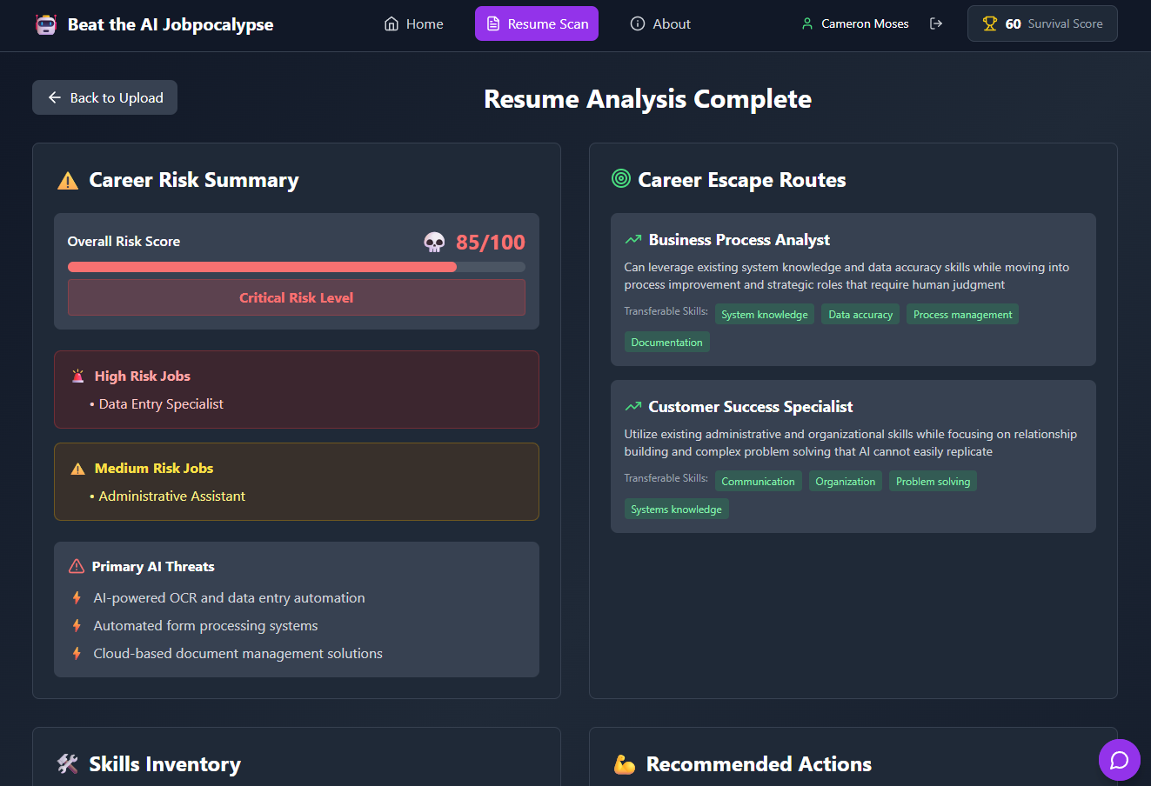Click the Automated form processing systems text

coord(205,626)
